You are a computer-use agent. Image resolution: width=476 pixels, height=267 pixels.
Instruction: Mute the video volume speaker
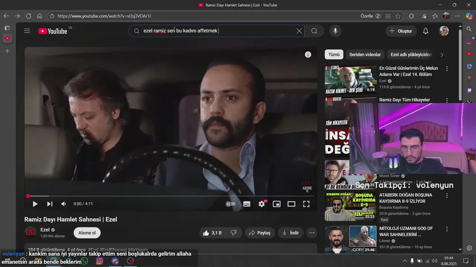tap(64, 204)
